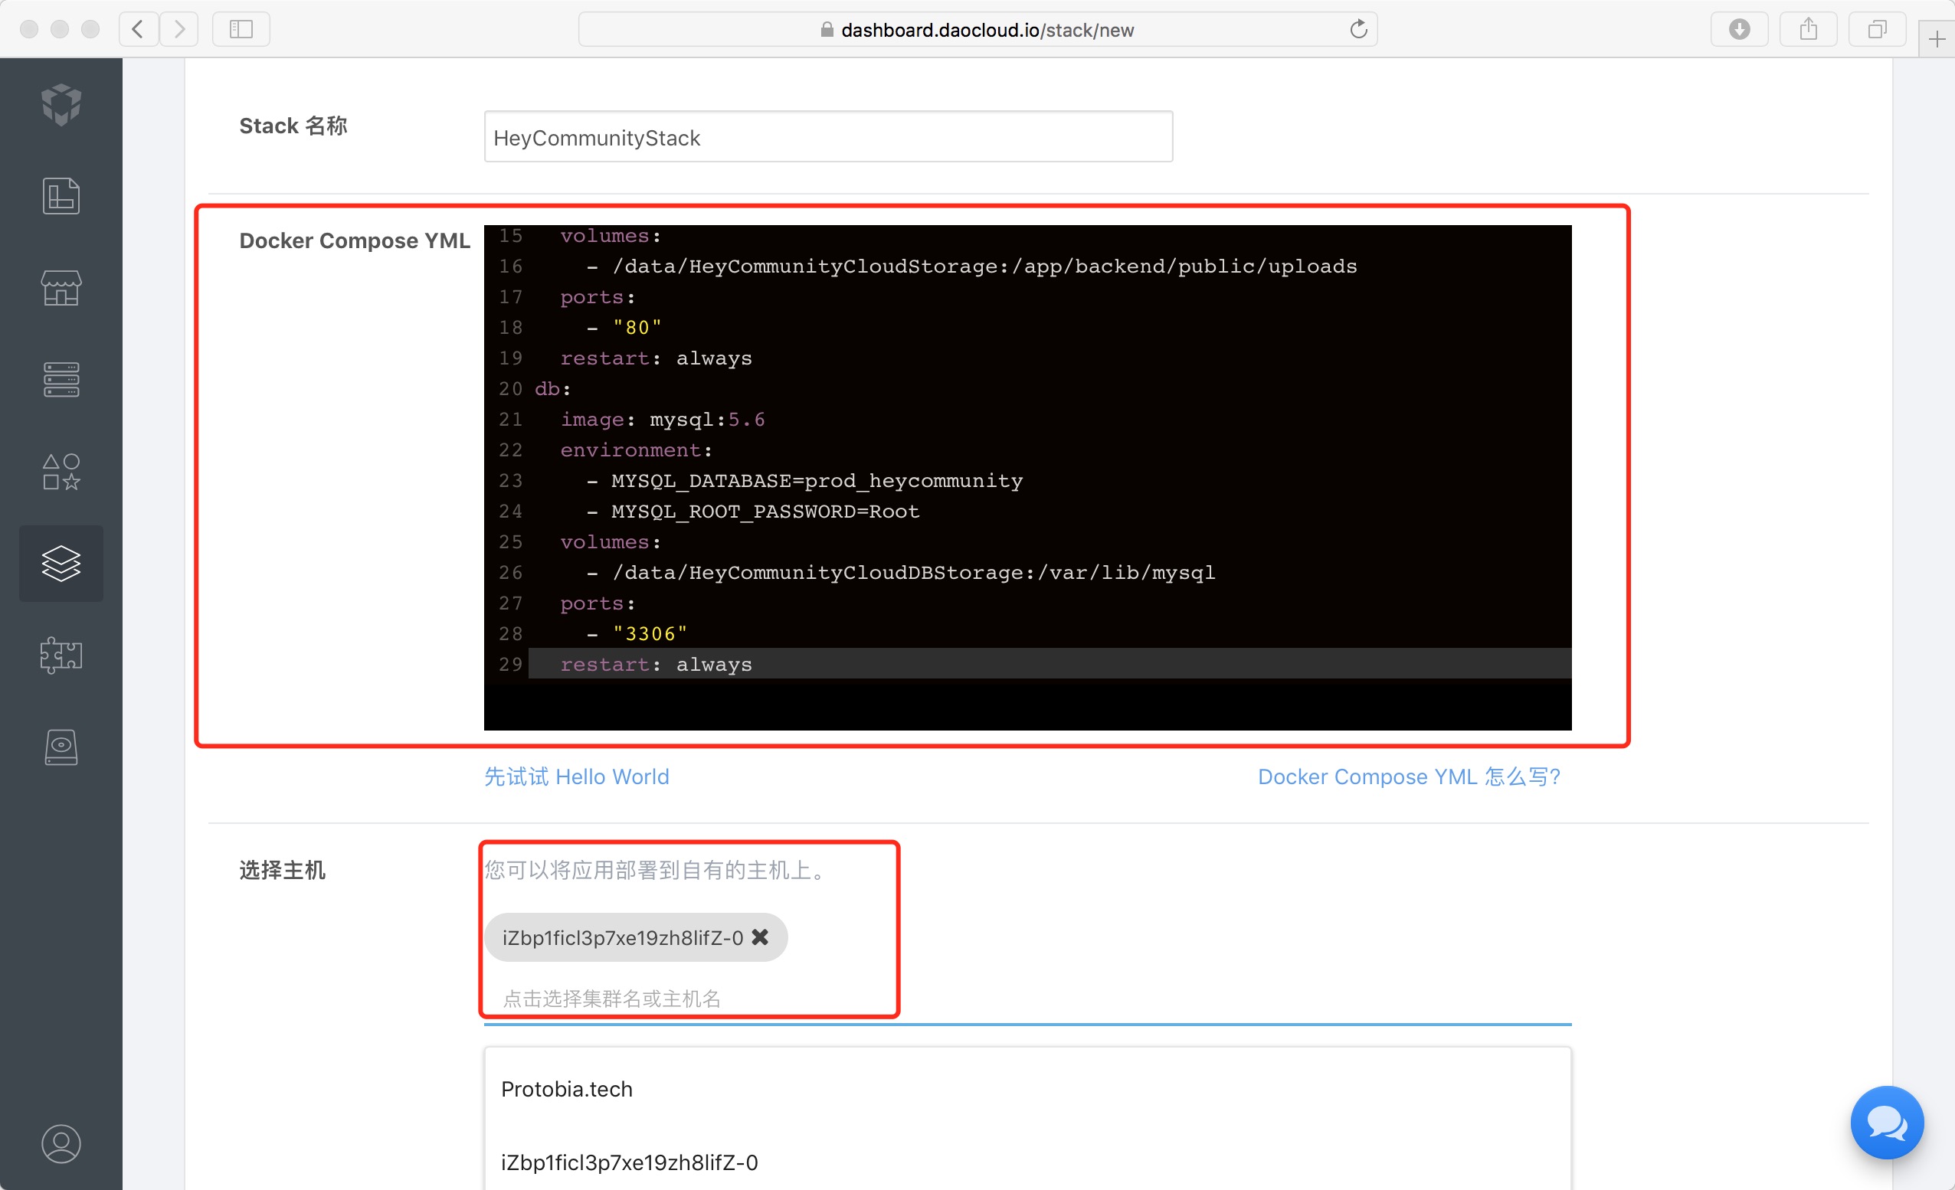This screenshot has width=1955, height=1190.
Task: Click the 'ports:' line 27 in editor
Action: click(x=598, y=603)
